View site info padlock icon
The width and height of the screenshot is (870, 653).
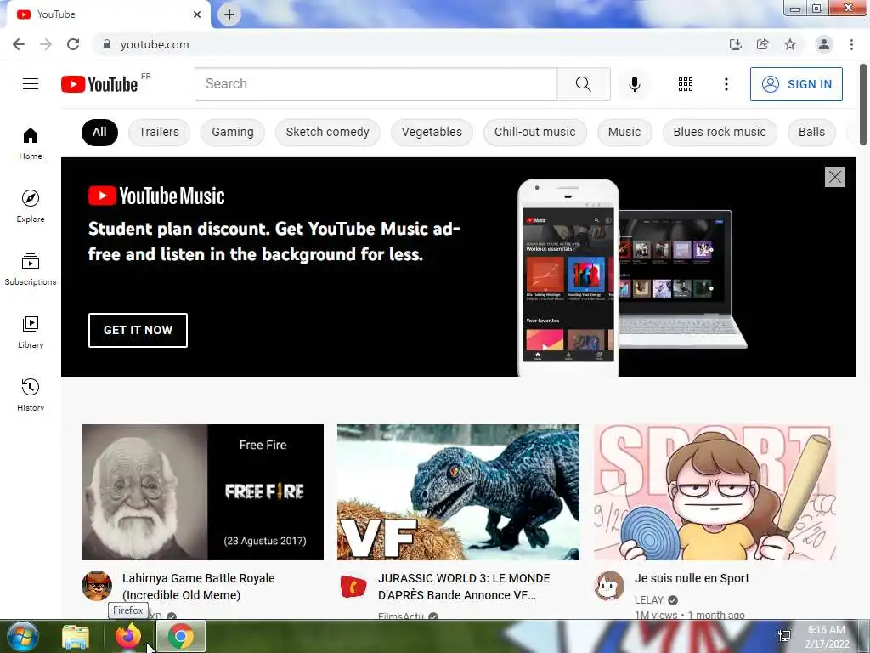click(x=106, y=44)
